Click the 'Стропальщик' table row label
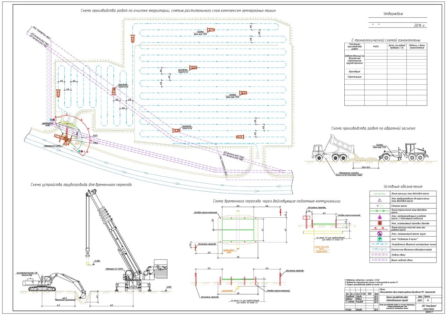Screen dimensions: 447x315 pyautogui.click(x=354, y=76)
